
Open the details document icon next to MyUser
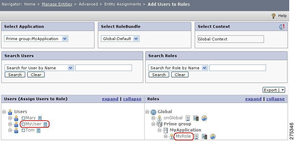pyautogui.click(x=45, y=124)
